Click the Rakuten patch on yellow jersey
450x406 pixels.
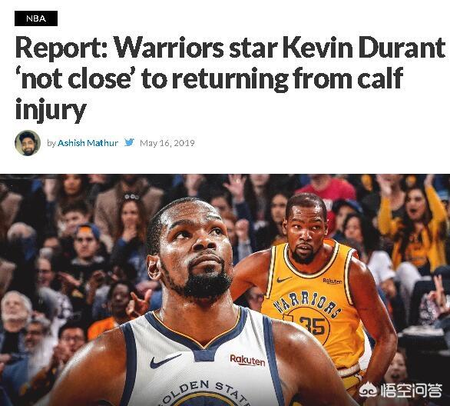332,281
